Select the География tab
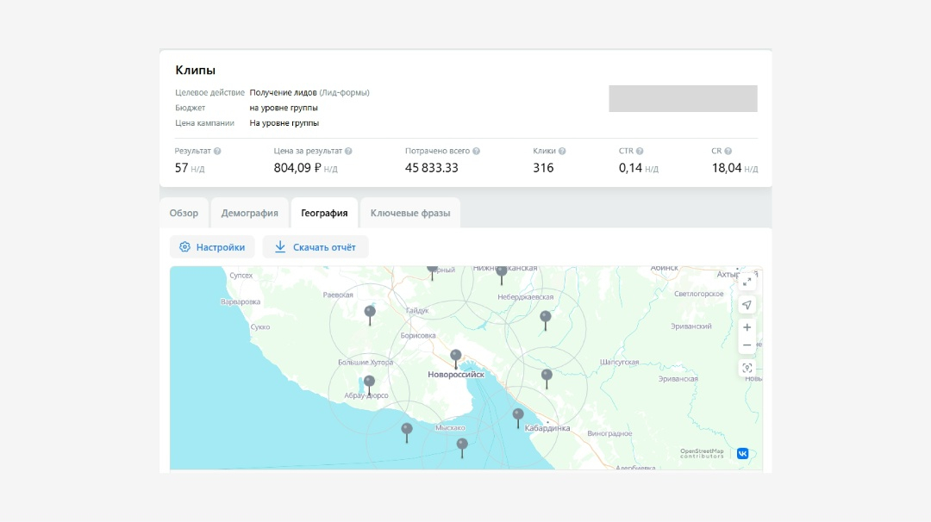The width and height of the screenshot is (931, 522). 324,213
